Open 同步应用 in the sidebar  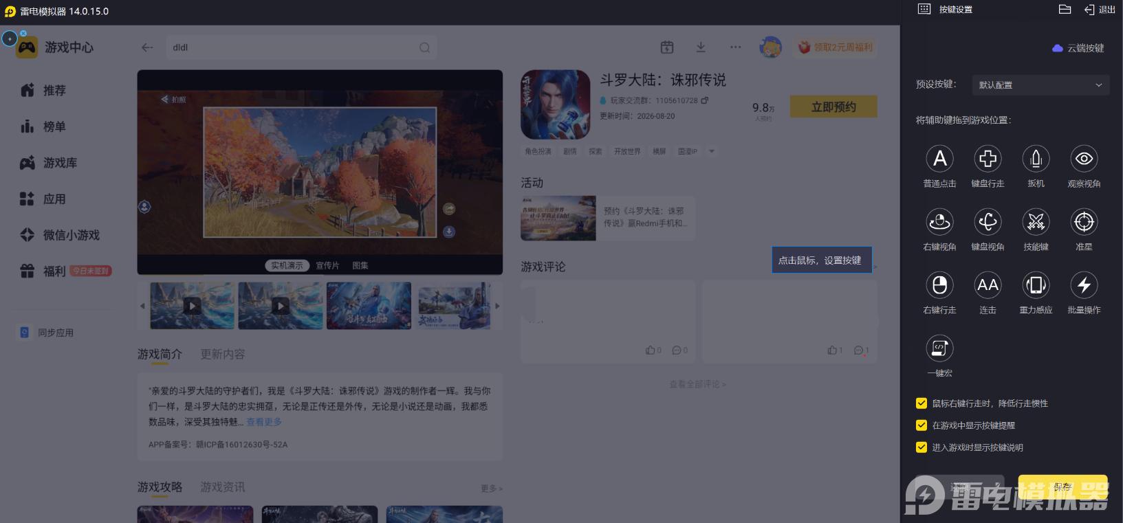click(46, 333)
